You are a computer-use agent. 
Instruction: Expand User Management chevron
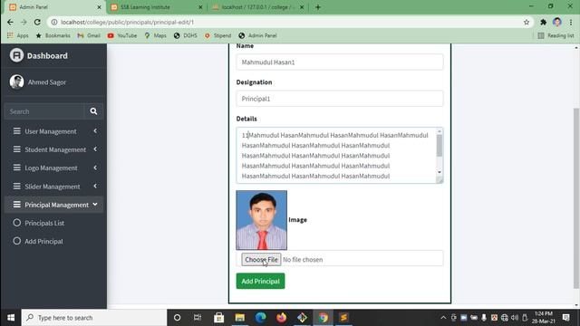(95, 130)
